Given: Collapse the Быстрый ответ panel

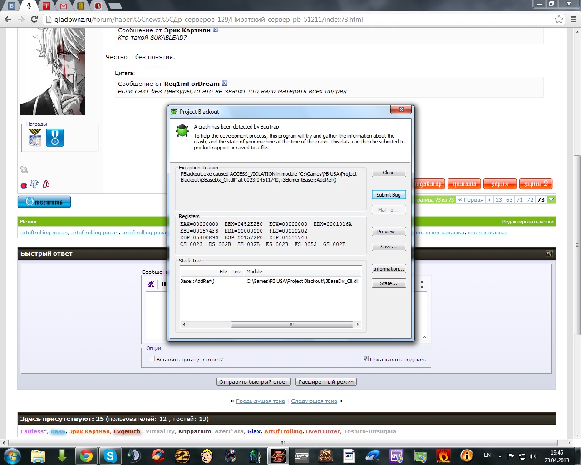Looking at the screenshot, I should (549, 253).
